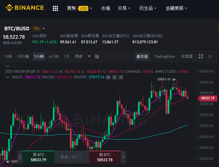Click 24h最高價 value 59,561.41
Screen dimensions: 219x167
68,42
